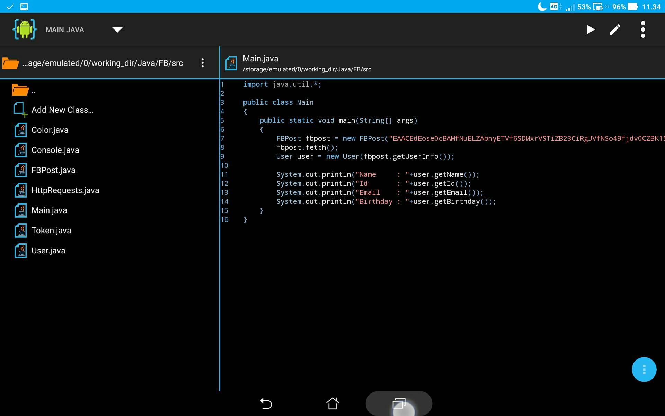Image resolution: width=665 pixels, height=416 pixels.
Task: Click line number 16 in gutter
Action: 224,219
